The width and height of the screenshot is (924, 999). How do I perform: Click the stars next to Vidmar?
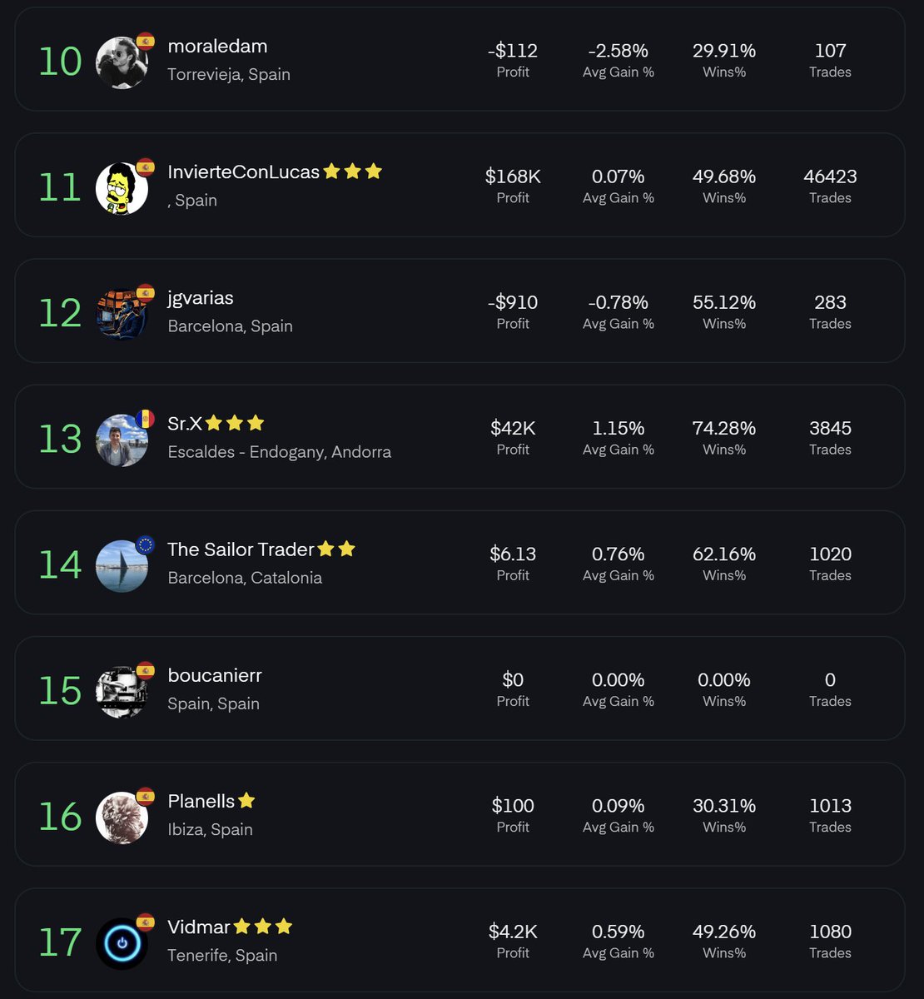263,927
